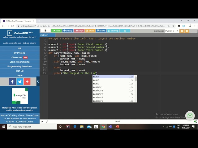Open GDB Tutorial link

(14, 118)
